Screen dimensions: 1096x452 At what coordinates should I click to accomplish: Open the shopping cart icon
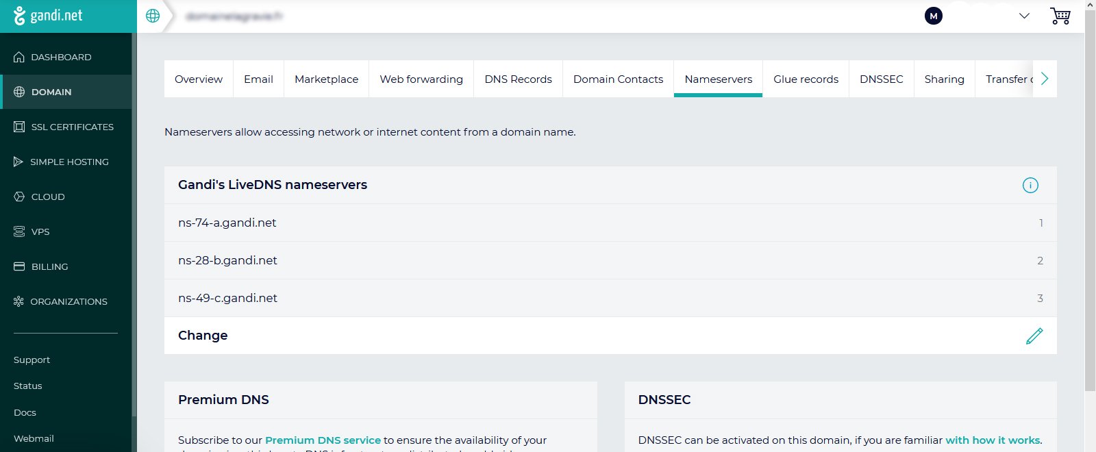[x=1060, y=16]
